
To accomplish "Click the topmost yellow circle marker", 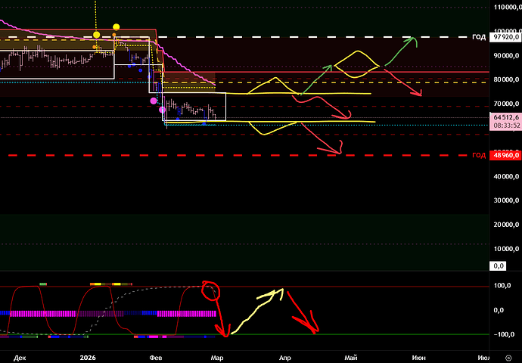I will (116, 27).
